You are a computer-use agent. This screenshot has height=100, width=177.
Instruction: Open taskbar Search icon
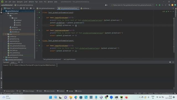56,97
